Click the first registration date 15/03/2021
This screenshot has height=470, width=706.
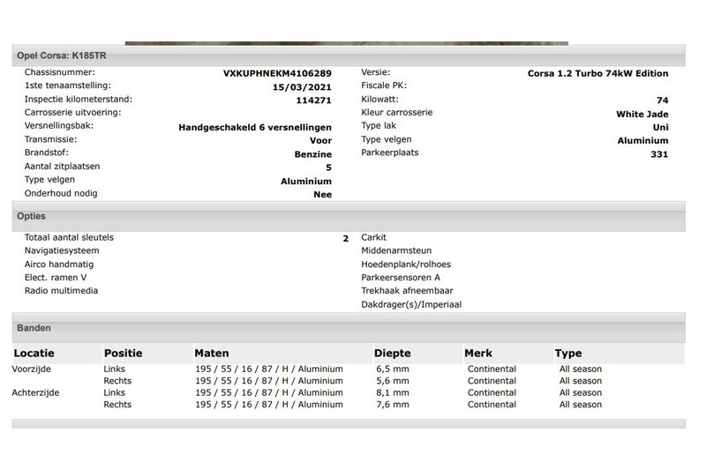pyautogui.click(x=303, y=87)
